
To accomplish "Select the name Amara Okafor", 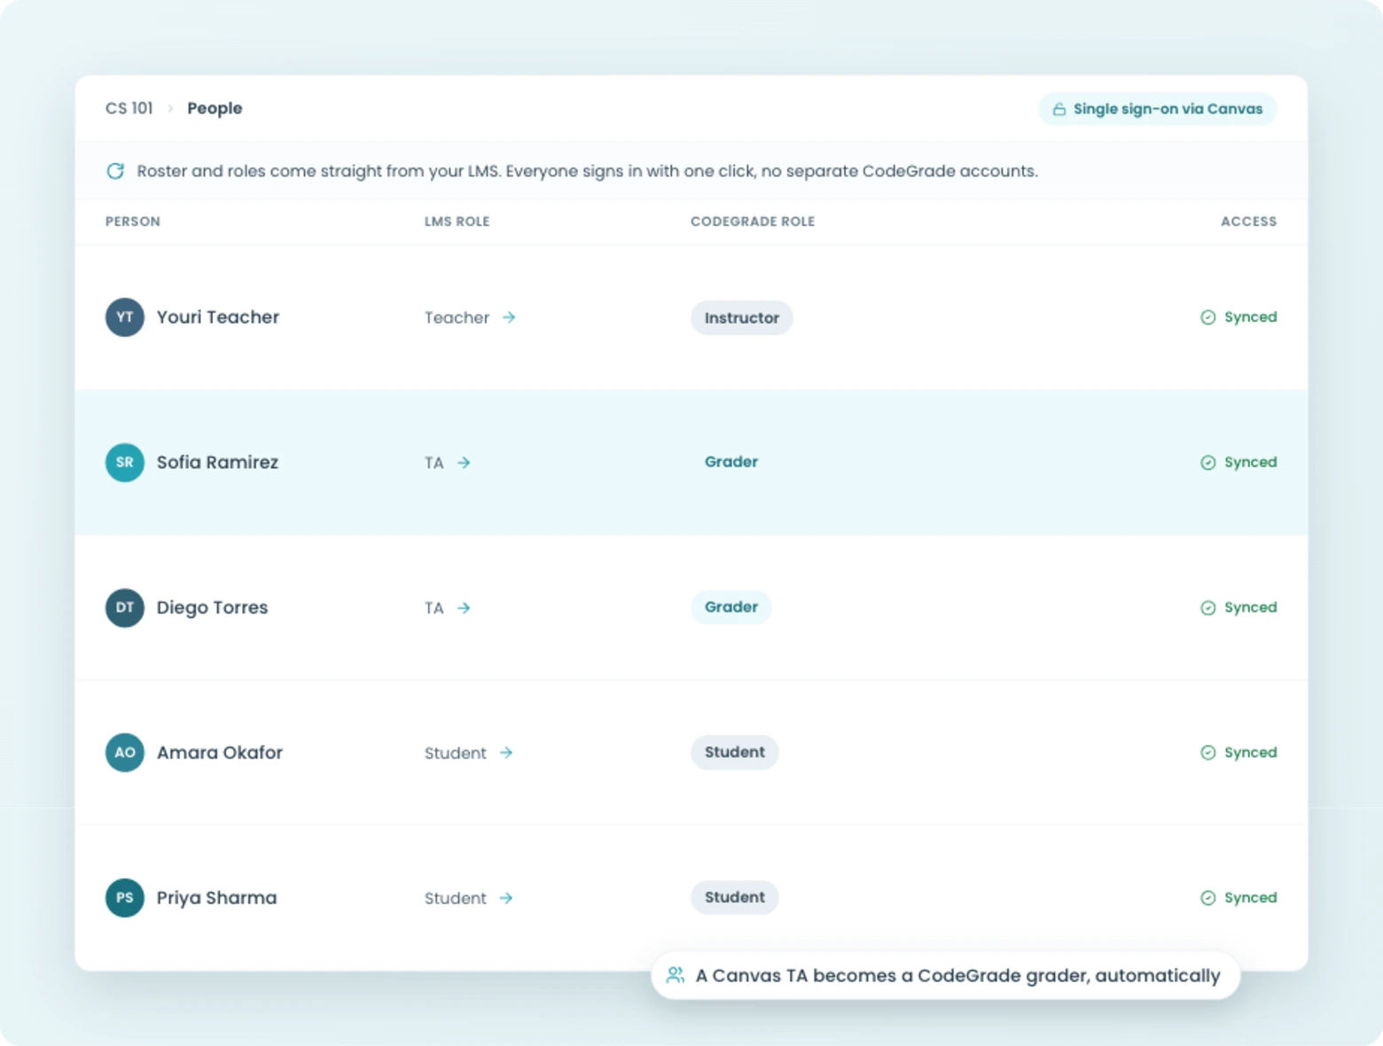I will pos(220,753).
